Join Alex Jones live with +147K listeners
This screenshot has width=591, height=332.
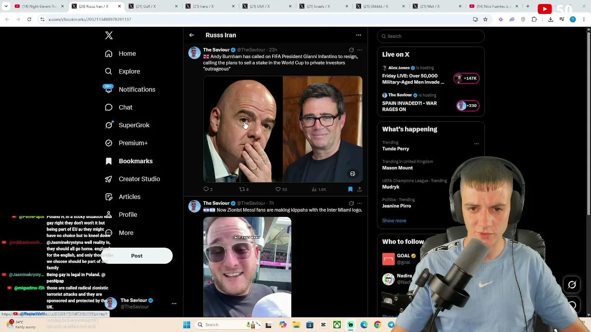click(467, 78)
